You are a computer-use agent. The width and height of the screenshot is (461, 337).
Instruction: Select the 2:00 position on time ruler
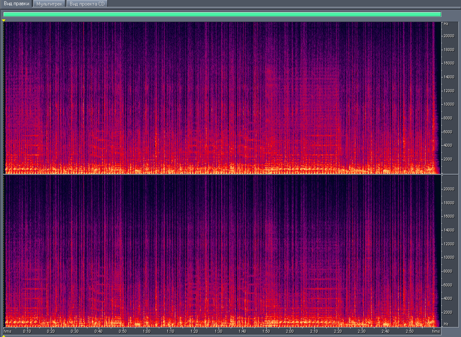(290, 331)
